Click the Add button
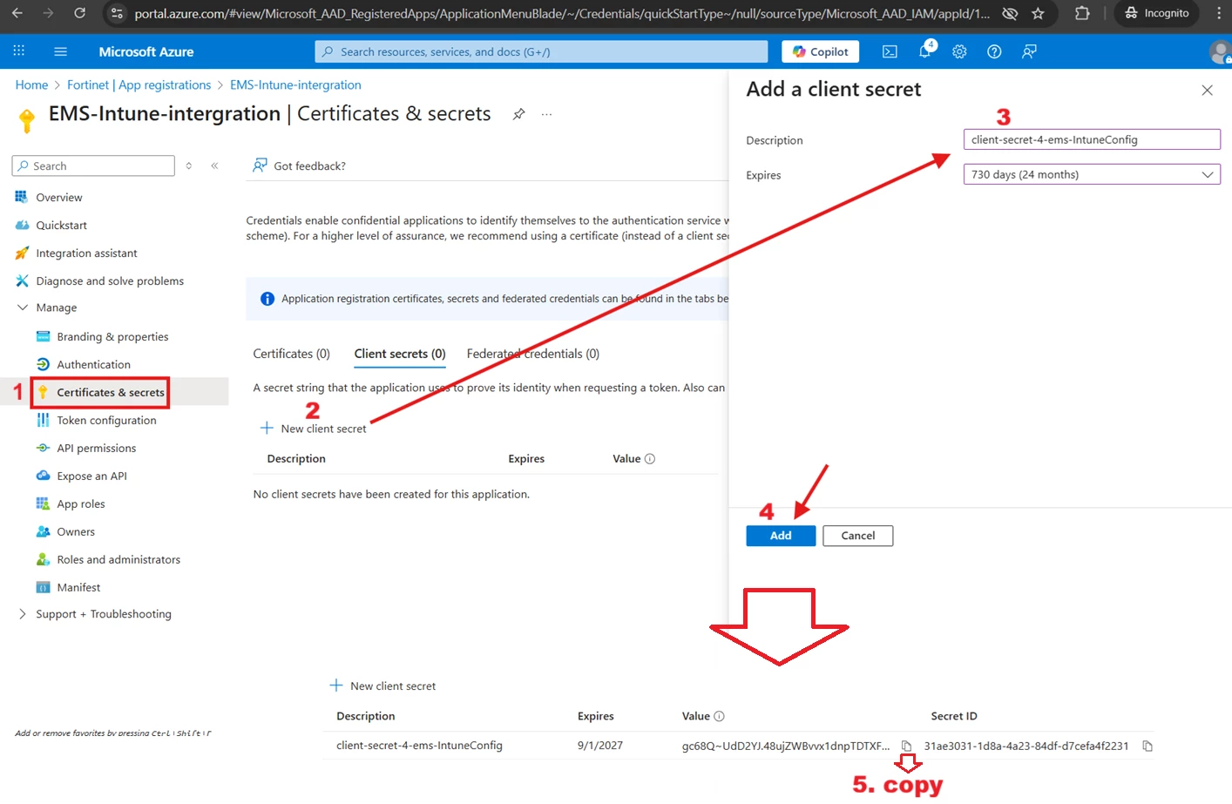The width and height of the screenshot is (1232, 804). (781, 536)
